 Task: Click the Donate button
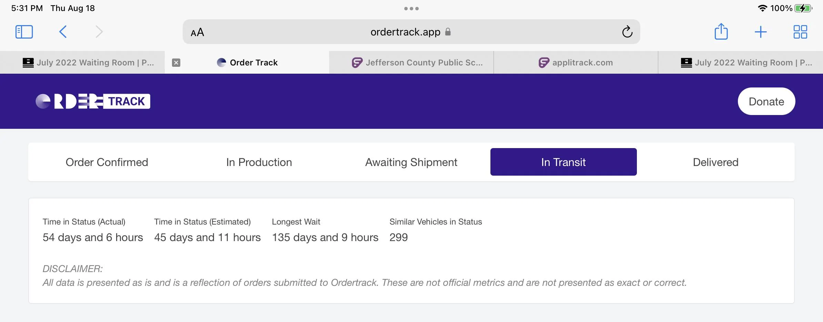[766, 101]
